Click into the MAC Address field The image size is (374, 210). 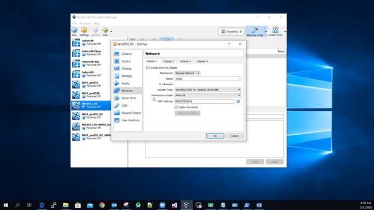[x=205, y=101]
